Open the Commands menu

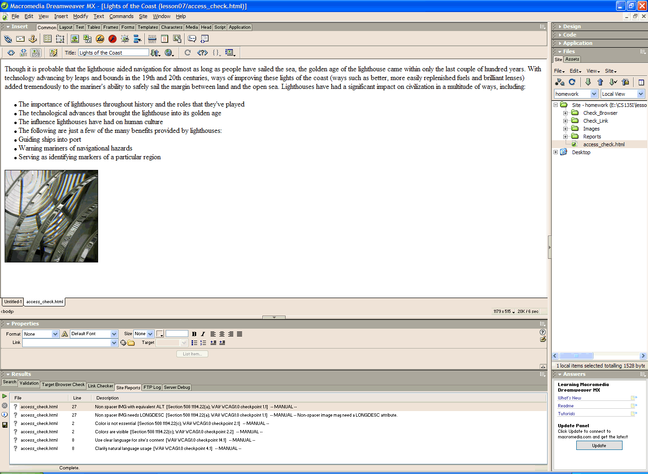pos(121,16)
